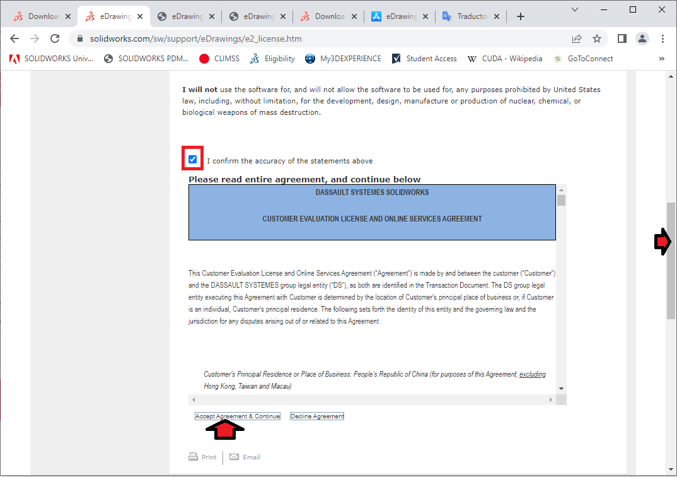Click Decline Agreement button

[x=317, y=416]
